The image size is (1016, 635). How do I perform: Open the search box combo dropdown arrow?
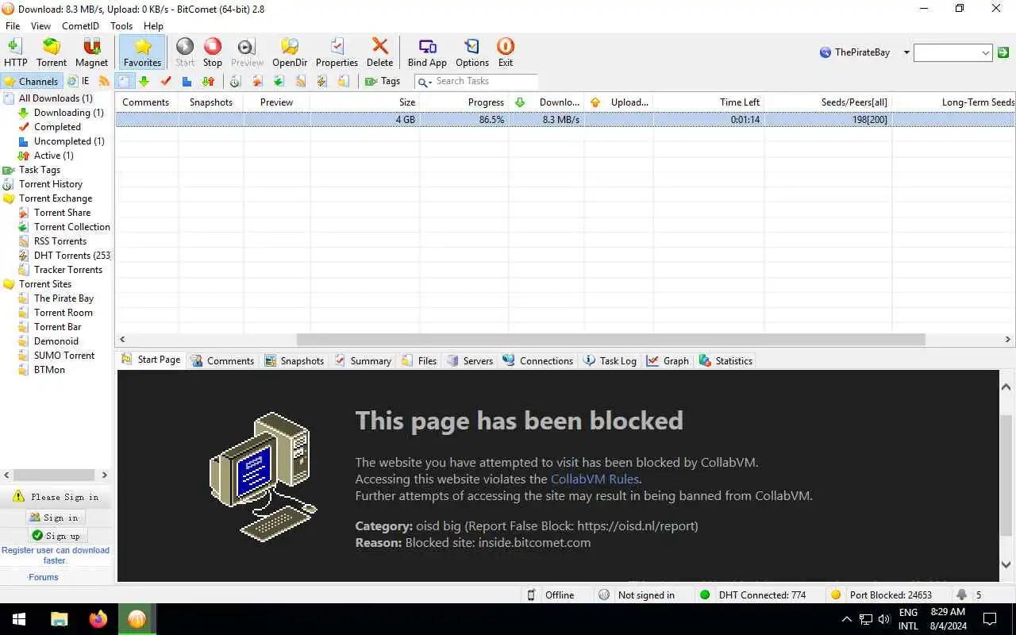(x=985, y=53)
